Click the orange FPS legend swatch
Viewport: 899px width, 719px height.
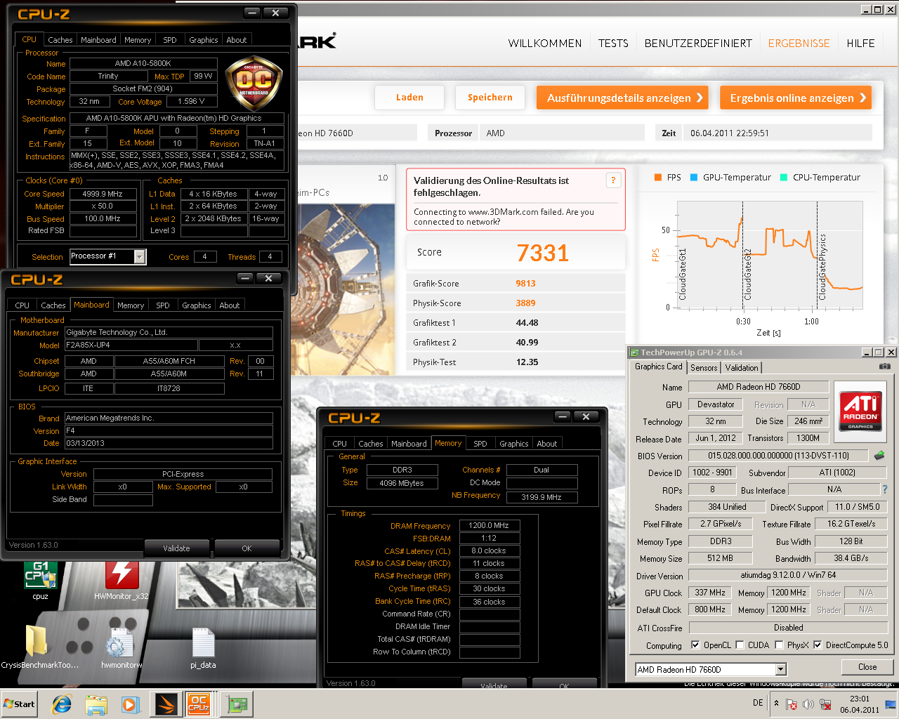click(x=658, y=178)
